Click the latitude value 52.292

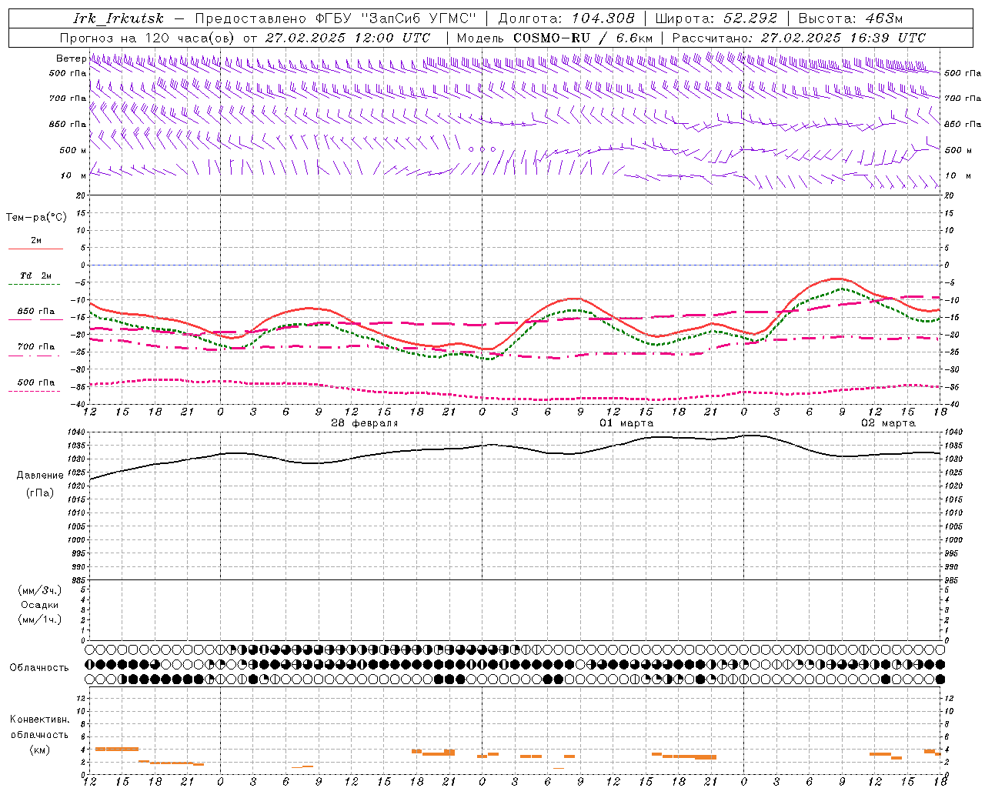(750, 18)
